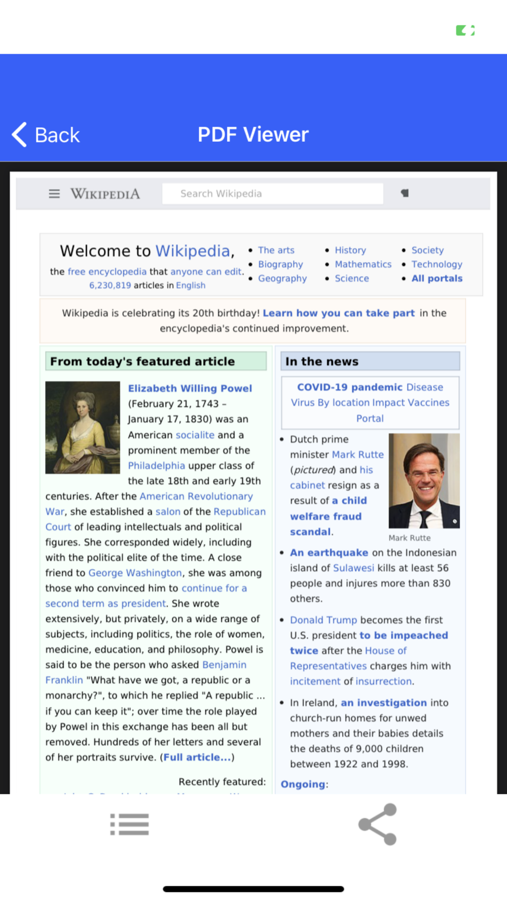
Task: Tap the share icon in bottom bar
Action: pyautogui.click(x=377, y=824)
